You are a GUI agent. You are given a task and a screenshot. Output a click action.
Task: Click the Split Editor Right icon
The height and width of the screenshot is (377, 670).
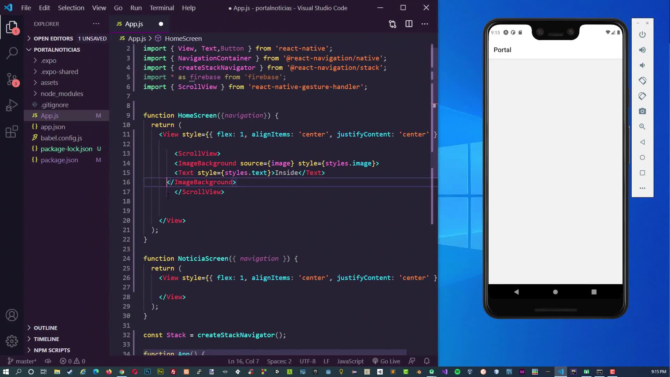click(x=409, y=24)
